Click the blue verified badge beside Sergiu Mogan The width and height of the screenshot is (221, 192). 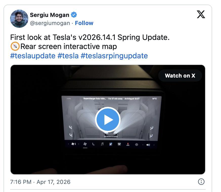click(74, 15)
